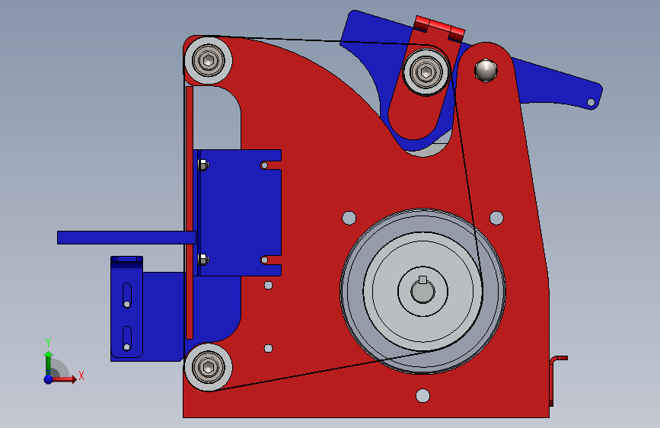Click the green Y axis arrow of the triad
This screenshot has width=660, height=428.
click(x=49, y=363)
